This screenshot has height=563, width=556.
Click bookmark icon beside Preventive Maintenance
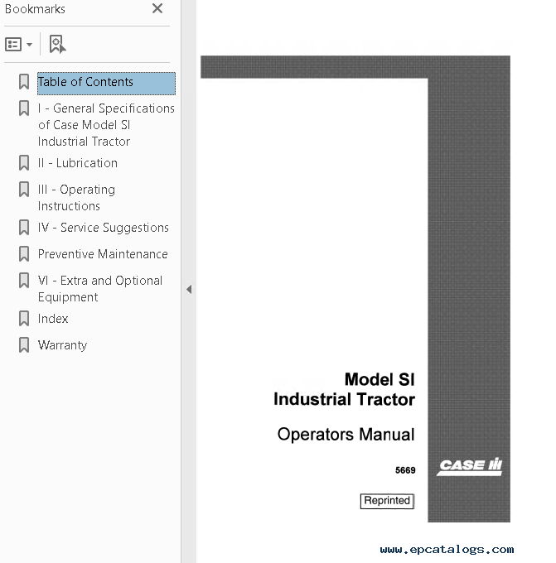(24, 254)
